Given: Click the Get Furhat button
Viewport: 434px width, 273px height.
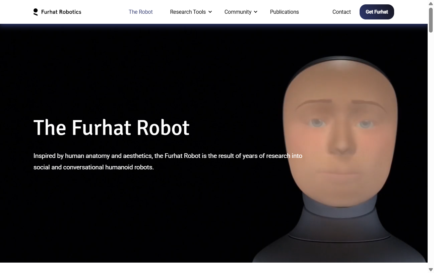Looking at the screenshot, I should [377, 12].
